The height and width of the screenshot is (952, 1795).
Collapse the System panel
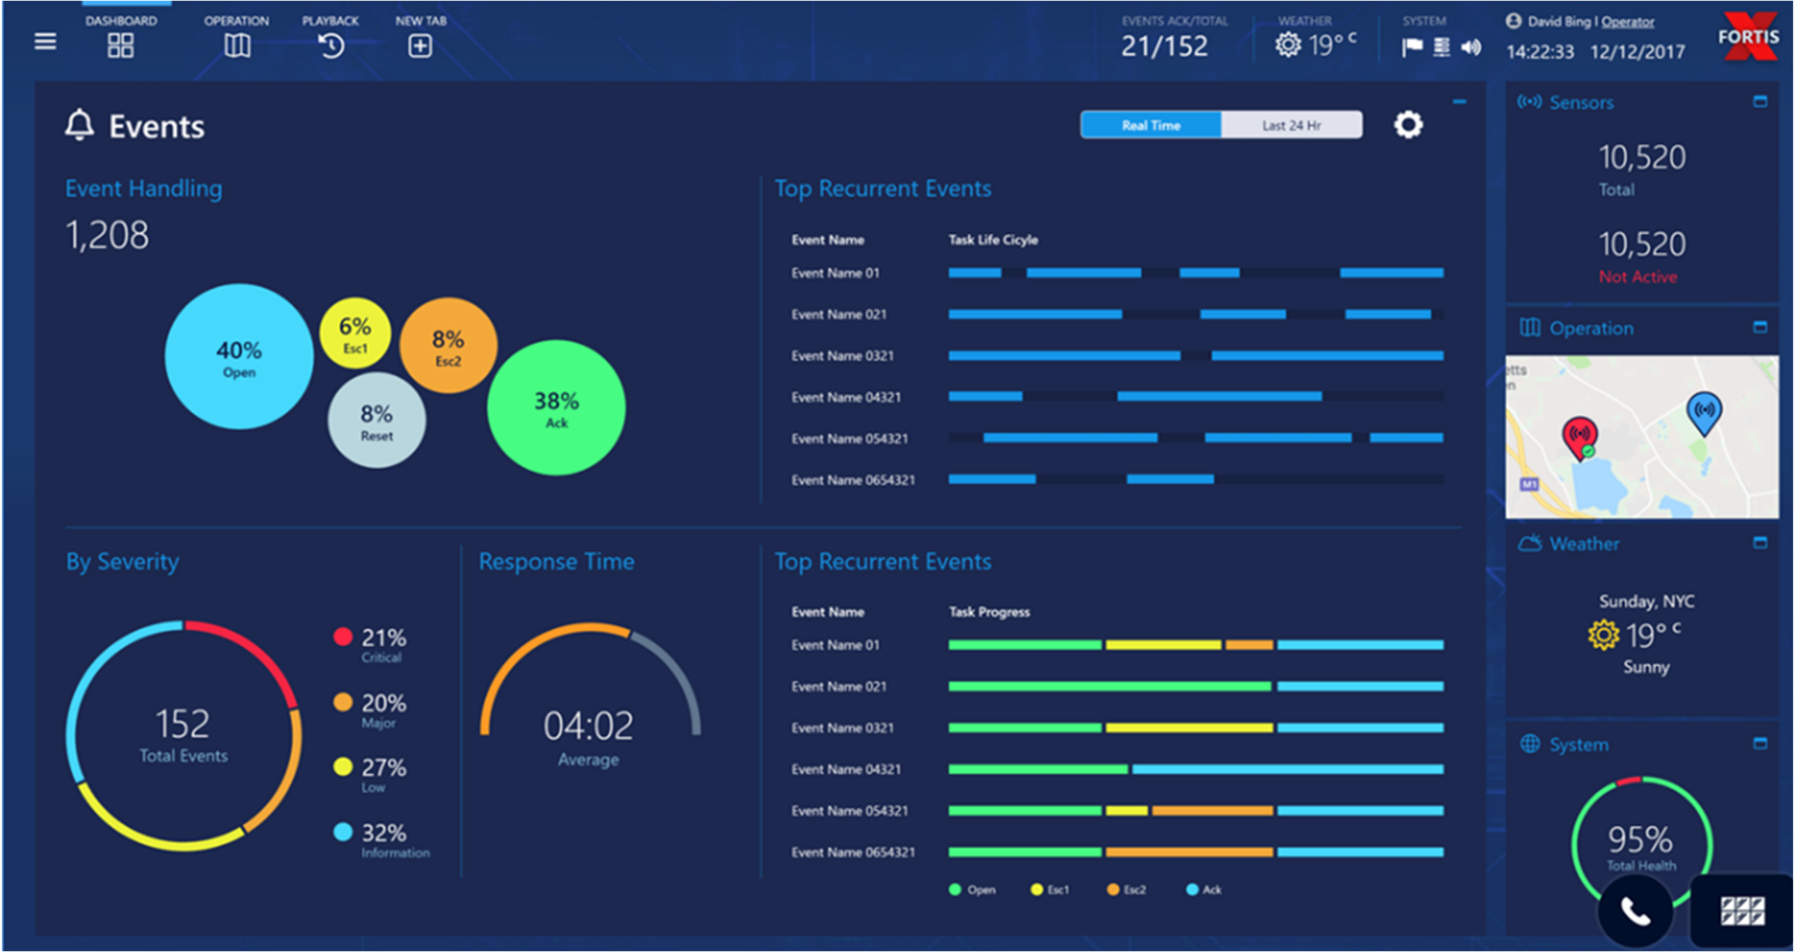pyautogui.click(x=1760, y=744)
